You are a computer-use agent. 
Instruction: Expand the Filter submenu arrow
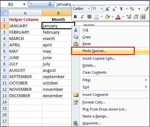(146, 80)
